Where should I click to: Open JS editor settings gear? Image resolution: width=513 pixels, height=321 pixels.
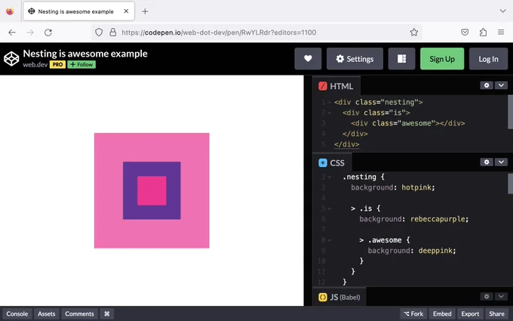pyautogui.click(x=487, y=296)
